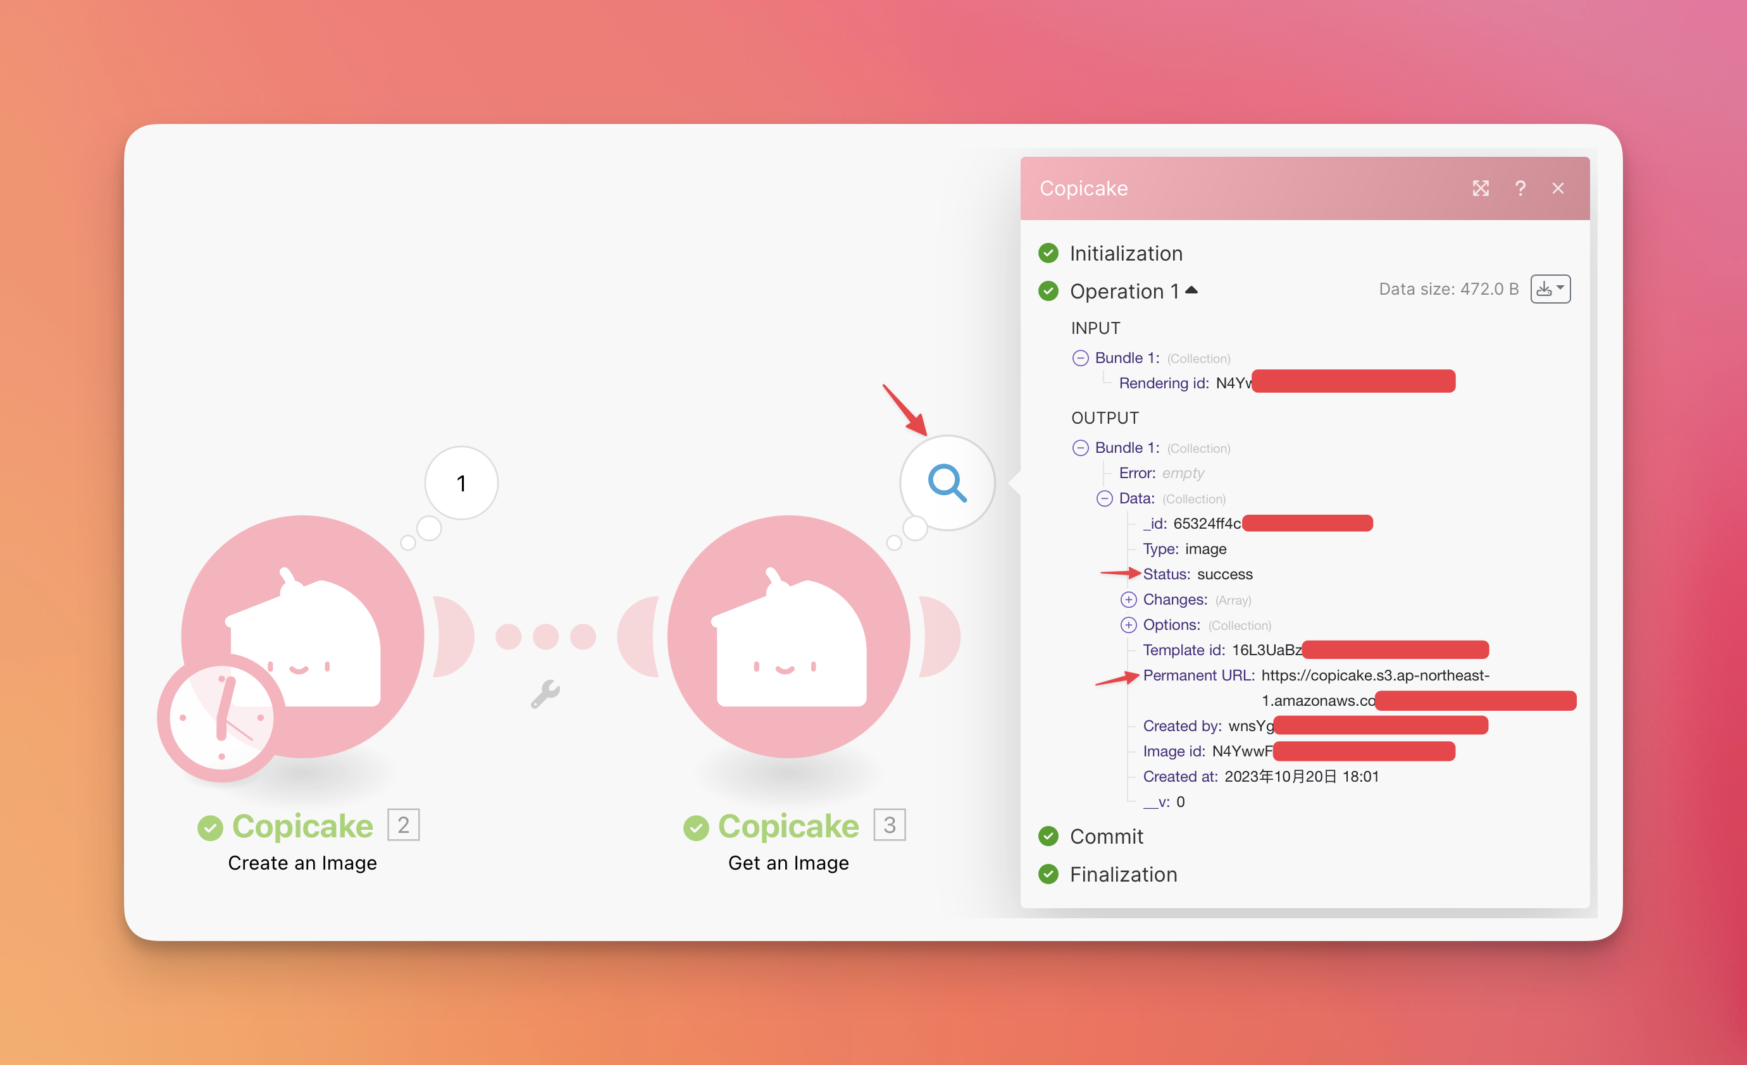Click the Finalization green check icon

coord(1048,873)
